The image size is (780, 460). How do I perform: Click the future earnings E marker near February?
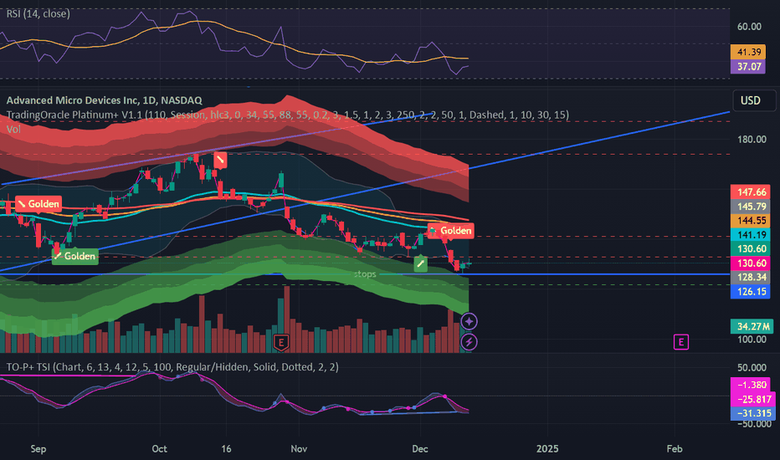pyautogui.click(x=680, y=342)
